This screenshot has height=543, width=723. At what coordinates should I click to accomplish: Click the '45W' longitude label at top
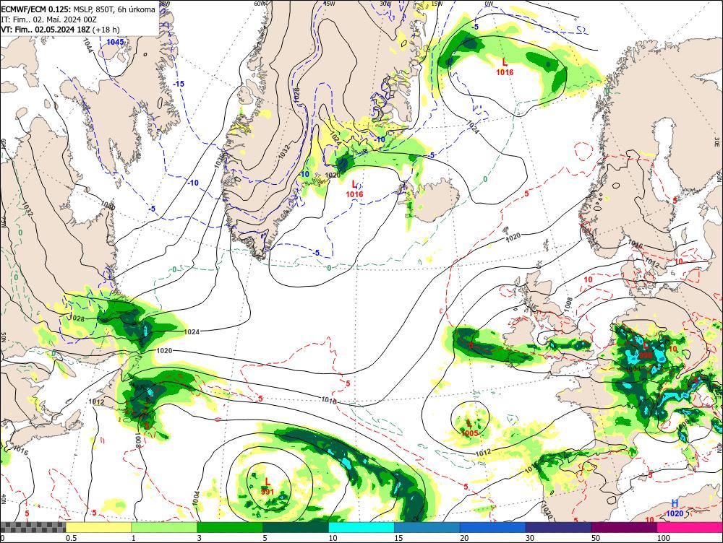click(329, 3)
